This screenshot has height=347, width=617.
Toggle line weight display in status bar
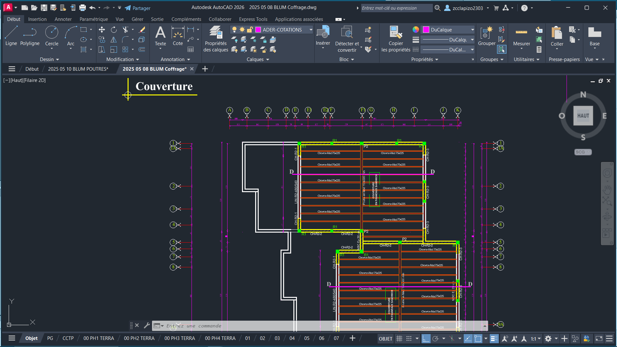[494, 338]
